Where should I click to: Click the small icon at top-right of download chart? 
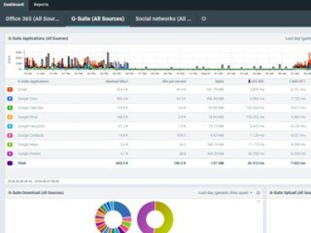(259, 201)
